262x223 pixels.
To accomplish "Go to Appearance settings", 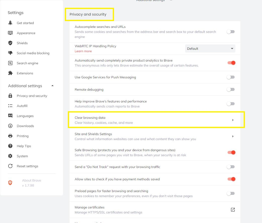I will point(26,33).
